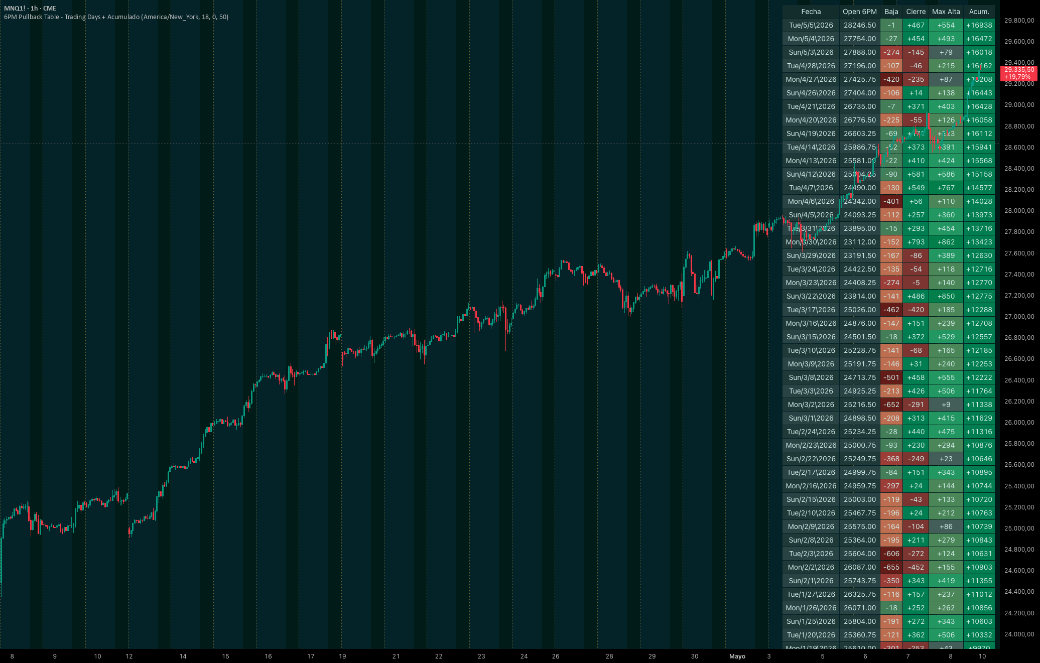Click the Baja value -606
Screen dimensions: 1040x663
coord(891,554)
